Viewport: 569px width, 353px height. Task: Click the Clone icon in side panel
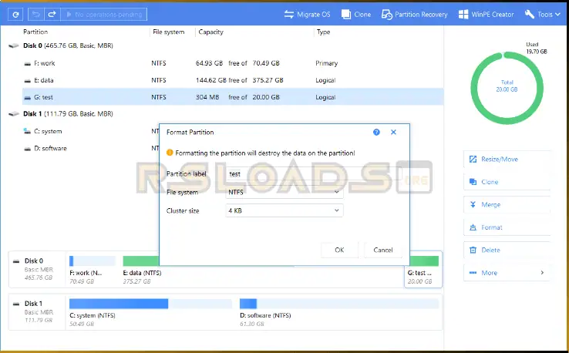(473, 182)
